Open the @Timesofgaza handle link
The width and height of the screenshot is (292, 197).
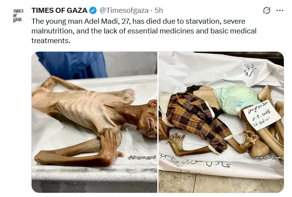tap(124, 10)
